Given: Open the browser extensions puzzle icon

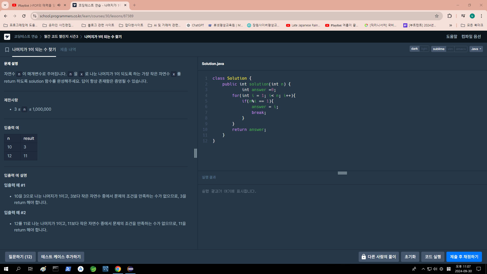Looking at the screenshot, I should (449, 16).
